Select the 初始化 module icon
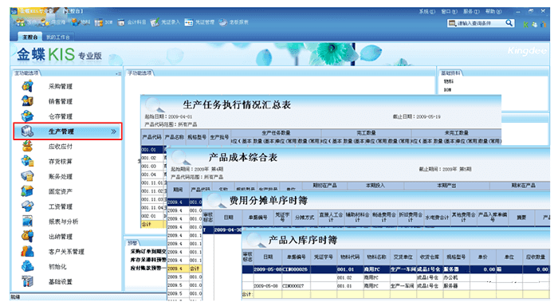Viewport: 558px width, 306px height. (27, 266)
